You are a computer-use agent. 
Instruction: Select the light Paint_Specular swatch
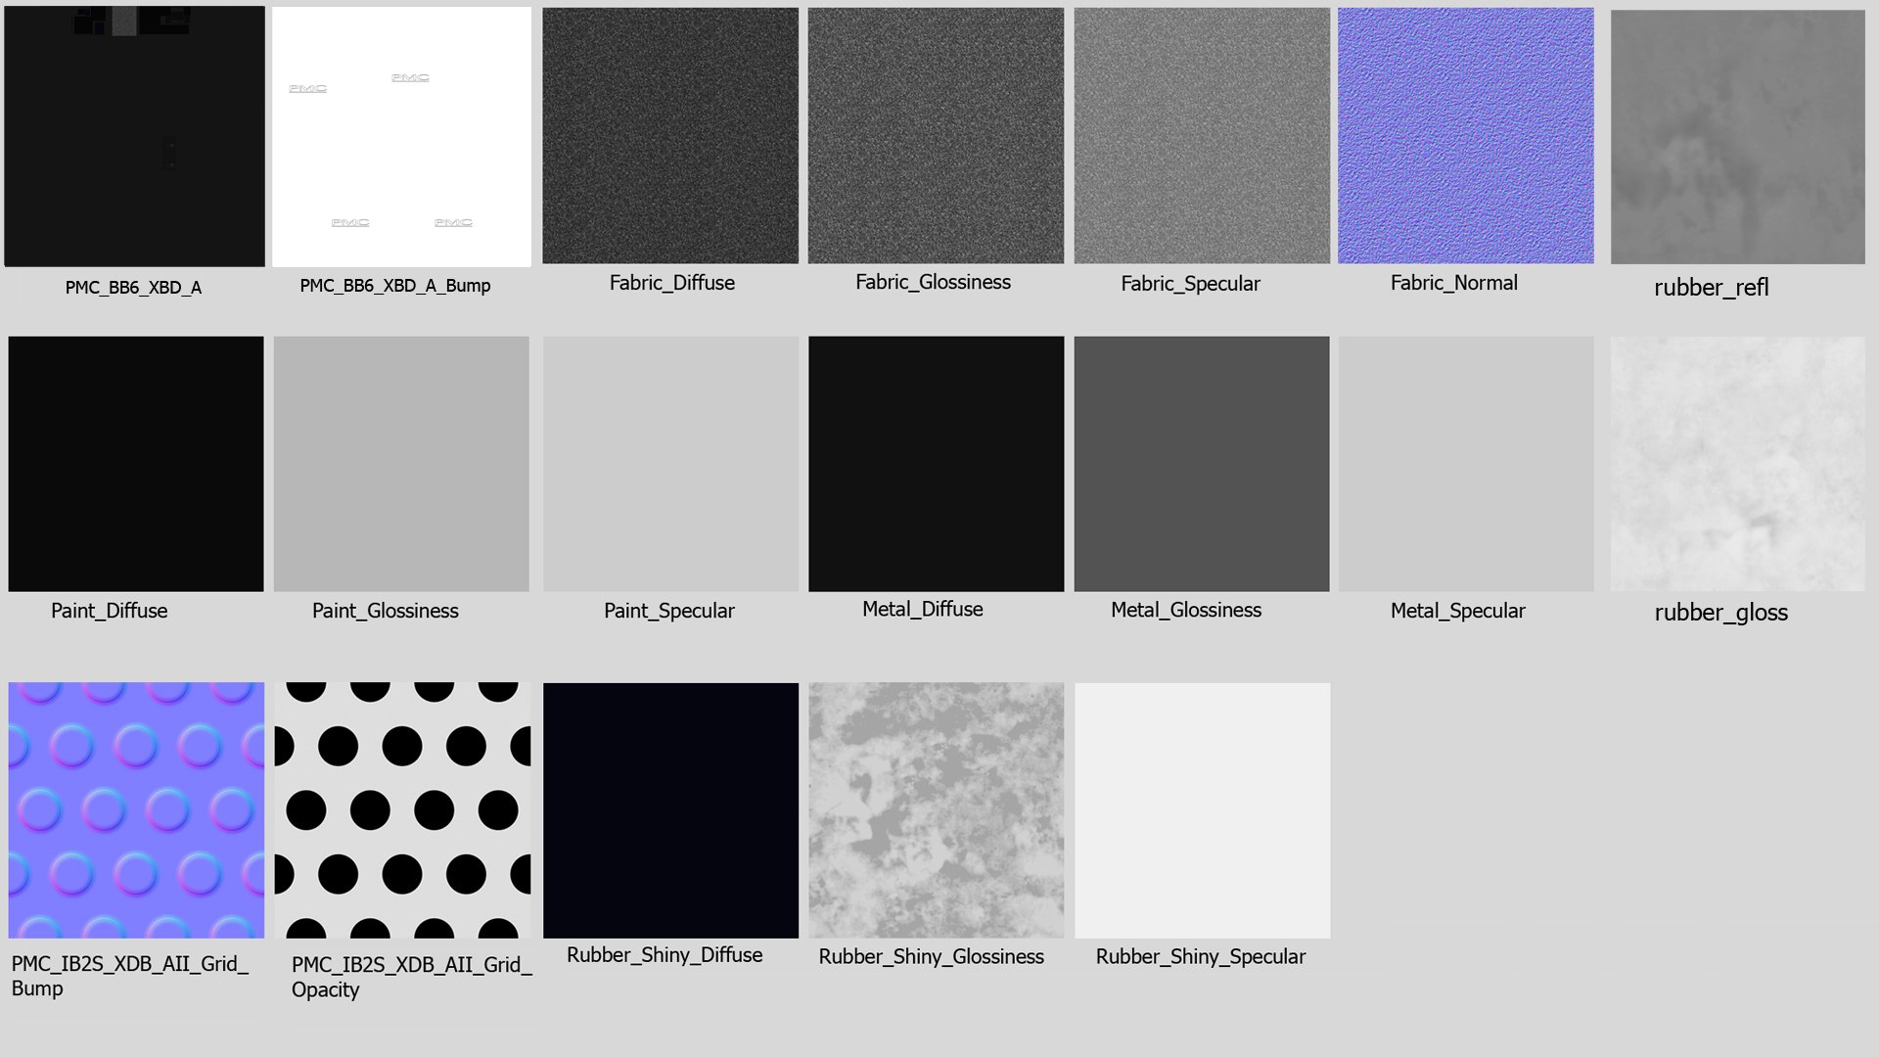click(670, 463)
